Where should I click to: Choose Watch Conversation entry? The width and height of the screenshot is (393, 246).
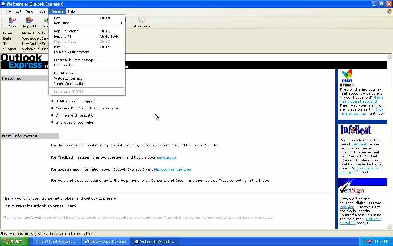pyautogui.click(x=87, y=78)
